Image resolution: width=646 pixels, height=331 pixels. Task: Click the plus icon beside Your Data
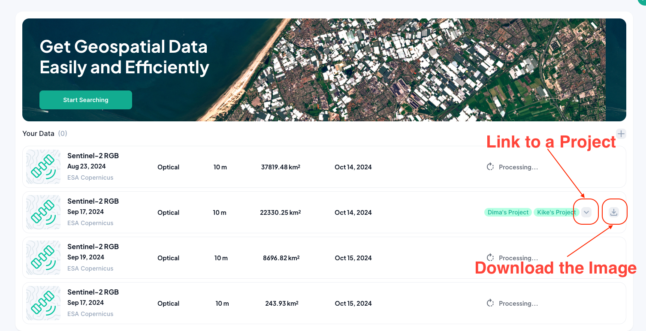[621, 134]
